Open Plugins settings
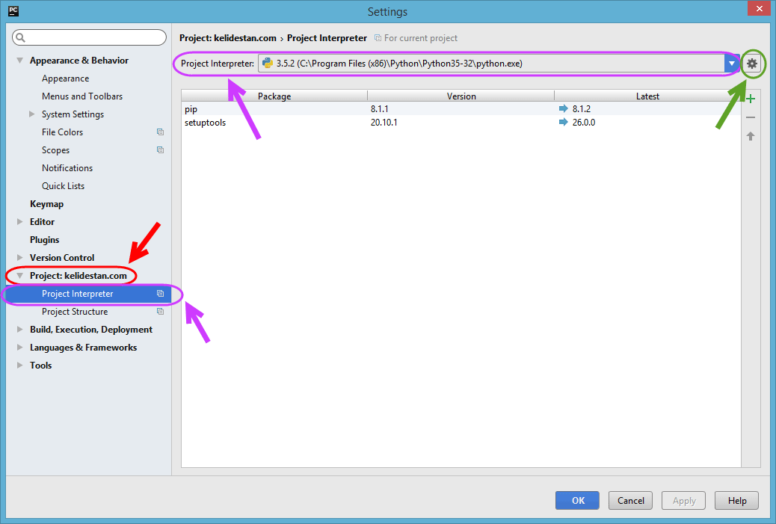The height and width of the screenshot is (524, 776). (x=45, y=240)
